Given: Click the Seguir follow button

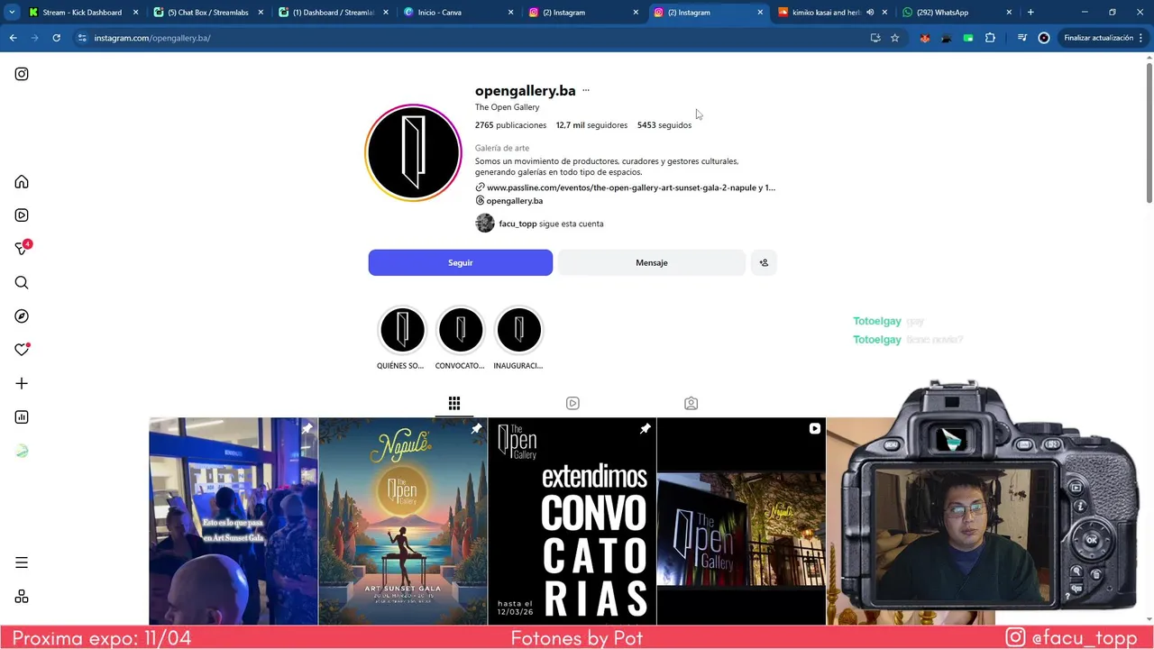Looking at the screenshot, I should pos(460,262).
